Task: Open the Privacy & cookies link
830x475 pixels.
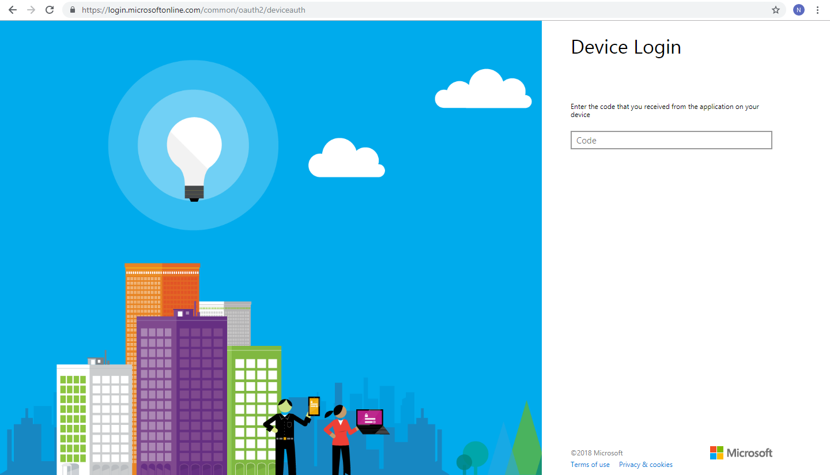Action: 646,465
